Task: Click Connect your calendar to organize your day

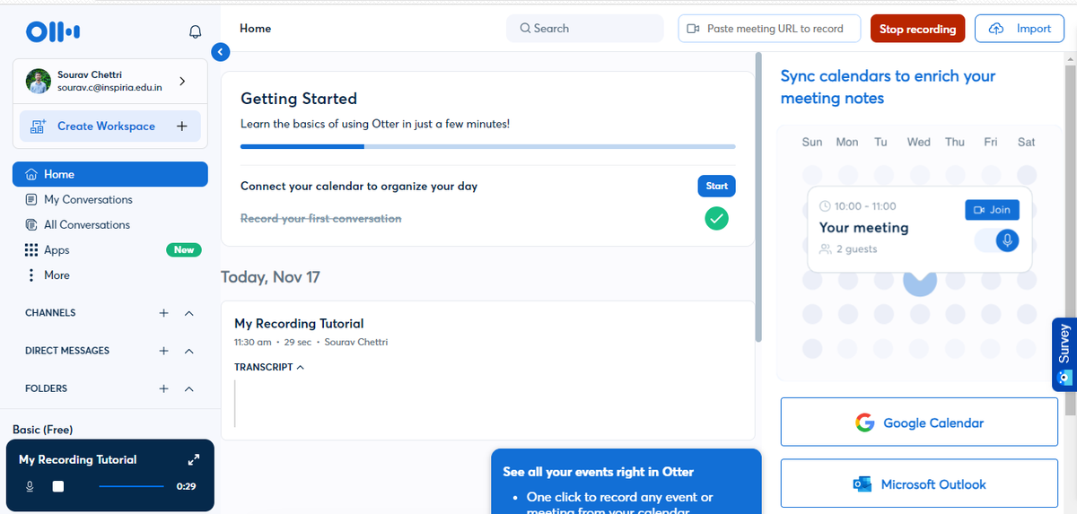Action: 359,187
